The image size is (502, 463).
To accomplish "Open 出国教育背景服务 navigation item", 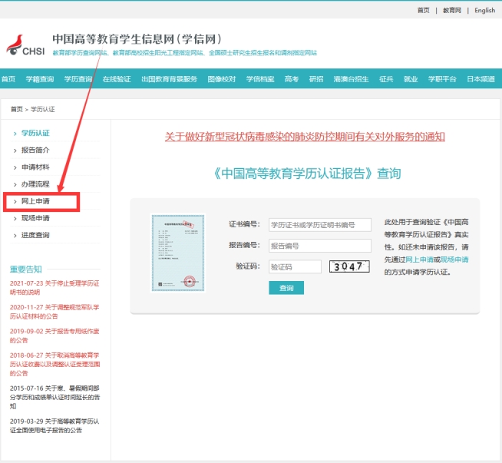I will [x=169, y=79].
